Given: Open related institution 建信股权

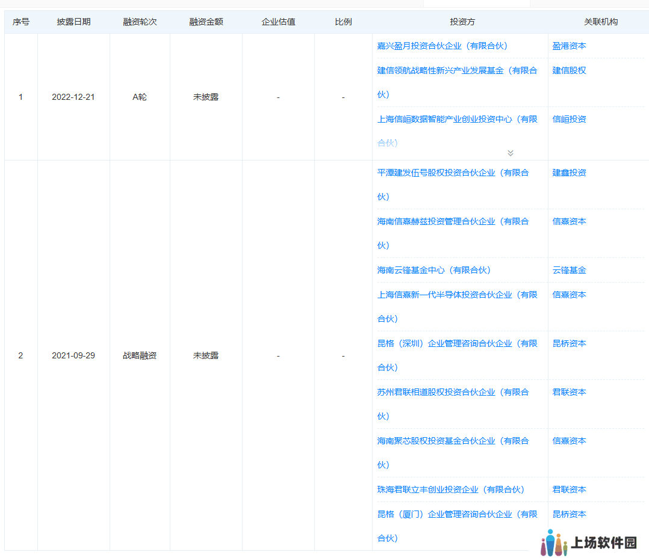Looking at the screenshot, I should tap(569, 70).
